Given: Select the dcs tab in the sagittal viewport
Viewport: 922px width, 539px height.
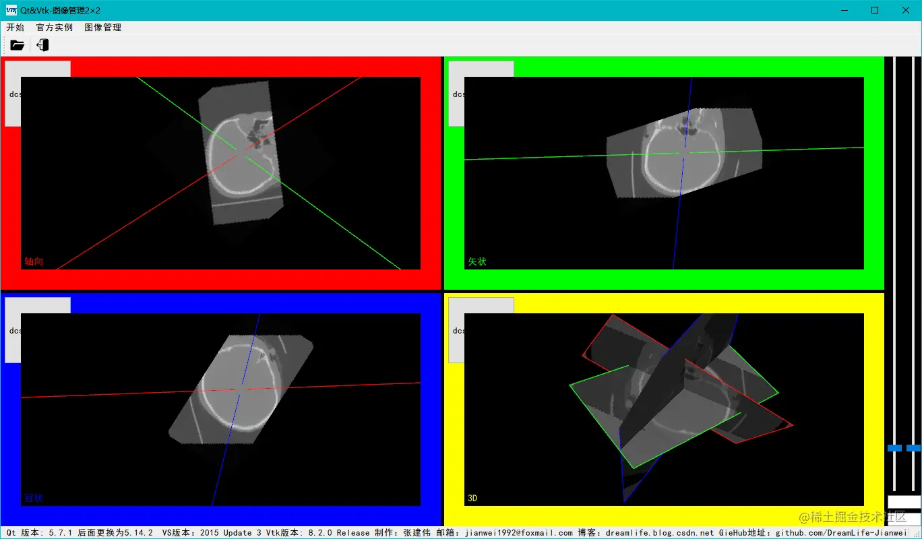Looking at the screenshot, I should (457, 94).
